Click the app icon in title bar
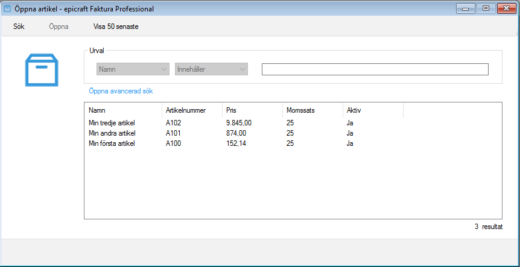The width and height of the screenshot is (520, 267). point(7,9)
